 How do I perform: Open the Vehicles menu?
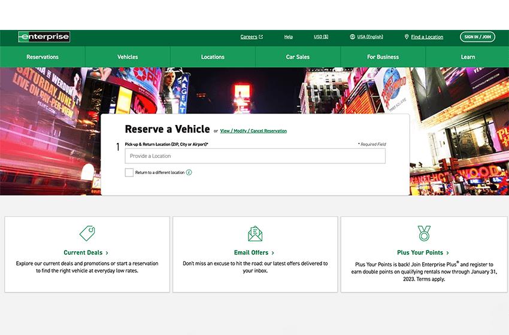(x=128, y=57)
